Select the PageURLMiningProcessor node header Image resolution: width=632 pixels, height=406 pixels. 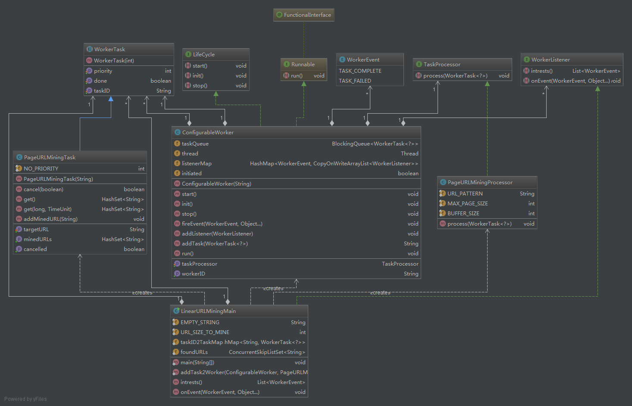[x=487, y=182]
